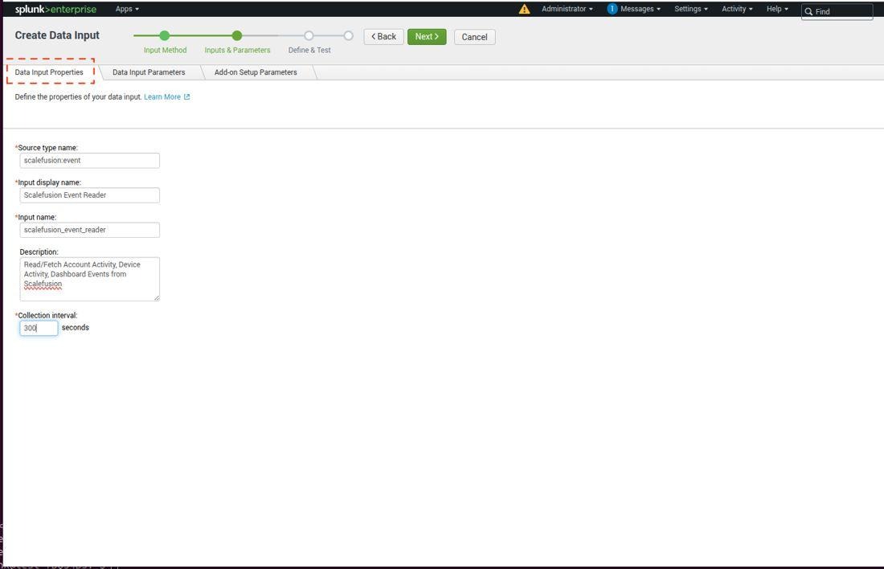Click the Input name text field
Viewport: 884px width, 569px height.
[90, 230]
